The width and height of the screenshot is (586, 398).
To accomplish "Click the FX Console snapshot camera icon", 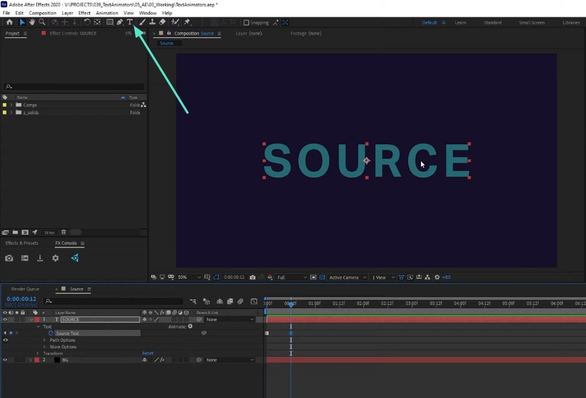I will (9, 258).
